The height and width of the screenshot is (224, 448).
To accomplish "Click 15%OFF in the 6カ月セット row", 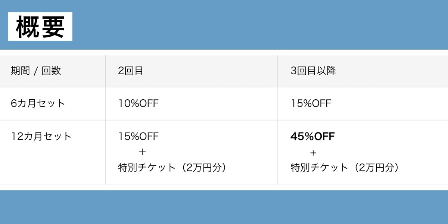I will click(311, 103).
